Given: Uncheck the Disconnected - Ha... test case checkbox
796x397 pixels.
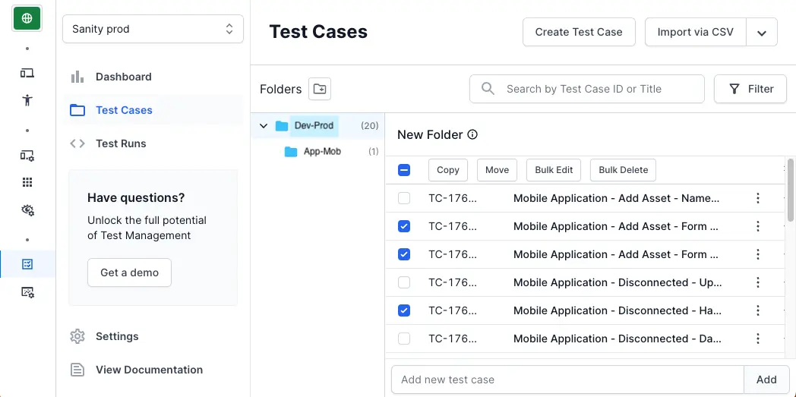Looking at the screenshot, I should [404, 310].
